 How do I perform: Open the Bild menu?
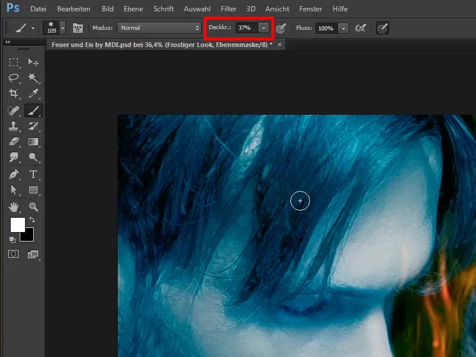[108, 9]
